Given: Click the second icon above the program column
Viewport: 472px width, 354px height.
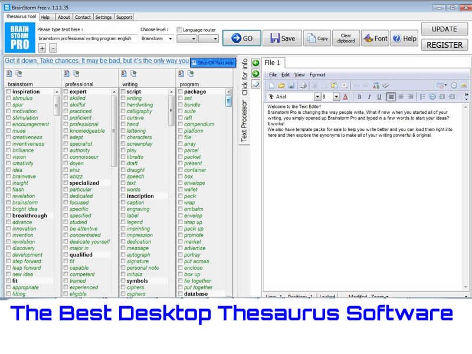Looking at the screenshot, I should 190,73.
